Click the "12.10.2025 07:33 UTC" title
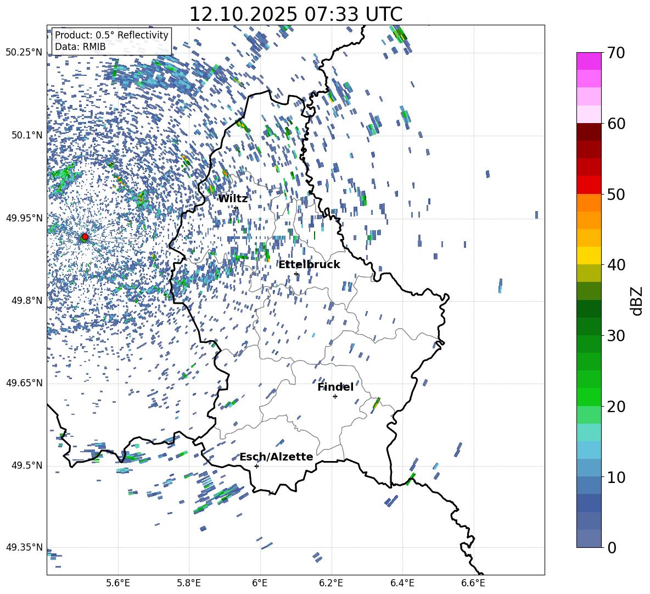 [295, 14]
